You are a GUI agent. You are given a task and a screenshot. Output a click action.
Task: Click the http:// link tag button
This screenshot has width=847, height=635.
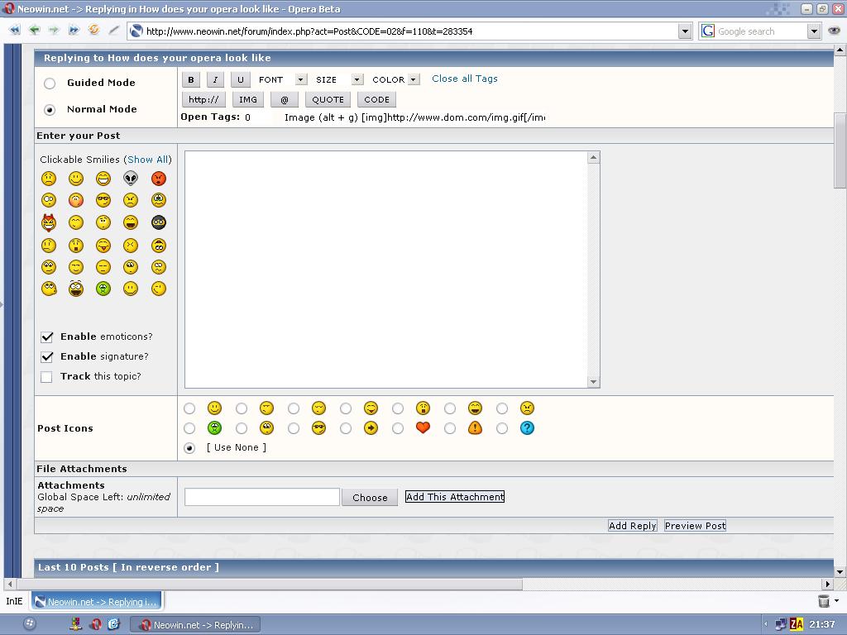click(203, 99)
